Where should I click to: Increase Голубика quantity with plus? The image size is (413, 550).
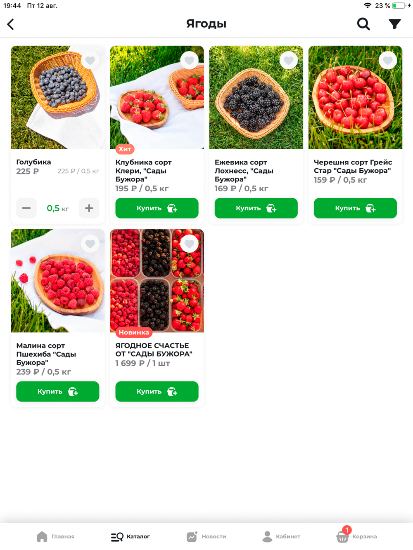coord(89,208)
